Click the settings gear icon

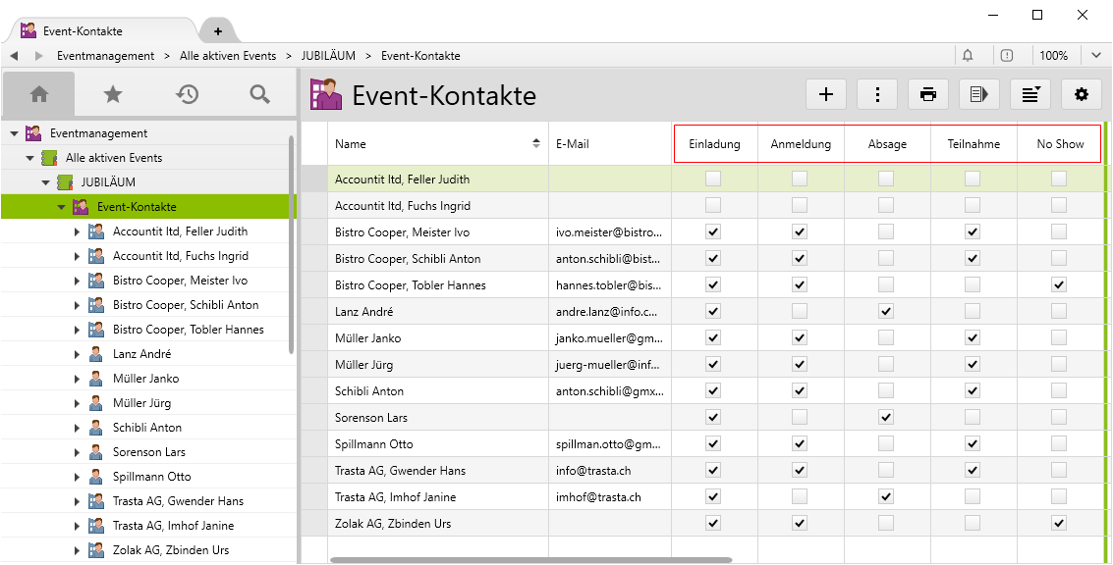pos(1082,94)
